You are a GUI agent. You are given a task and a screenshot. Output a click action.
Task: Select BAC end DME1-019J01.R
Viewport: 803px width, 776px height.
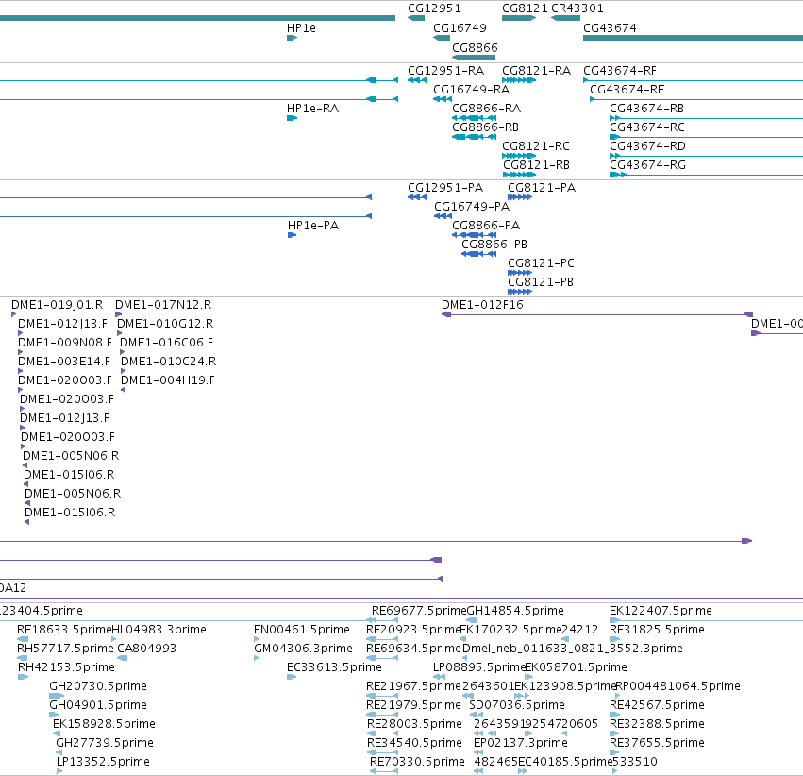coord(57,305)
